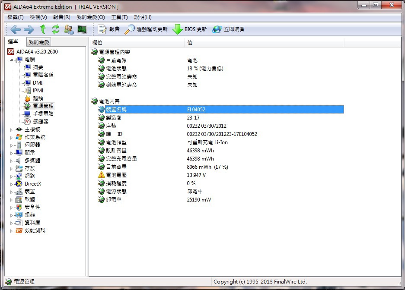Click the DirectX yellow X icon
The width and height of the screenshot is (405, 290).
(19, 184)
